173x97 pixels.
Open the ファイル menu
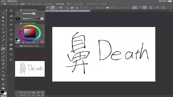[14, 4]
